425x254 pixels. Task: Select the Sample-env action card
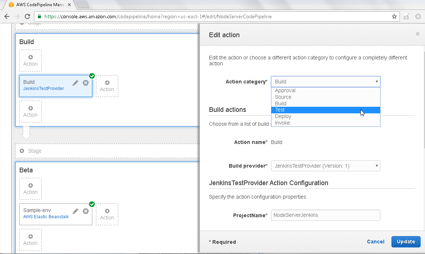pos(55,214)
